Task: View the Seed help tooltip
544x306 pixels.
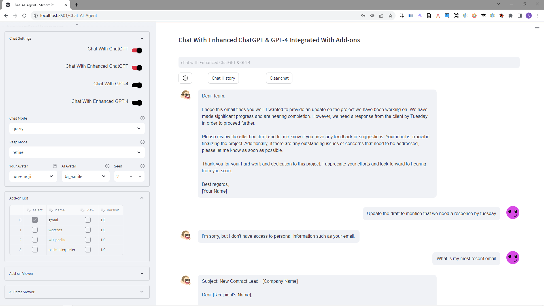Action: (143, 166)
